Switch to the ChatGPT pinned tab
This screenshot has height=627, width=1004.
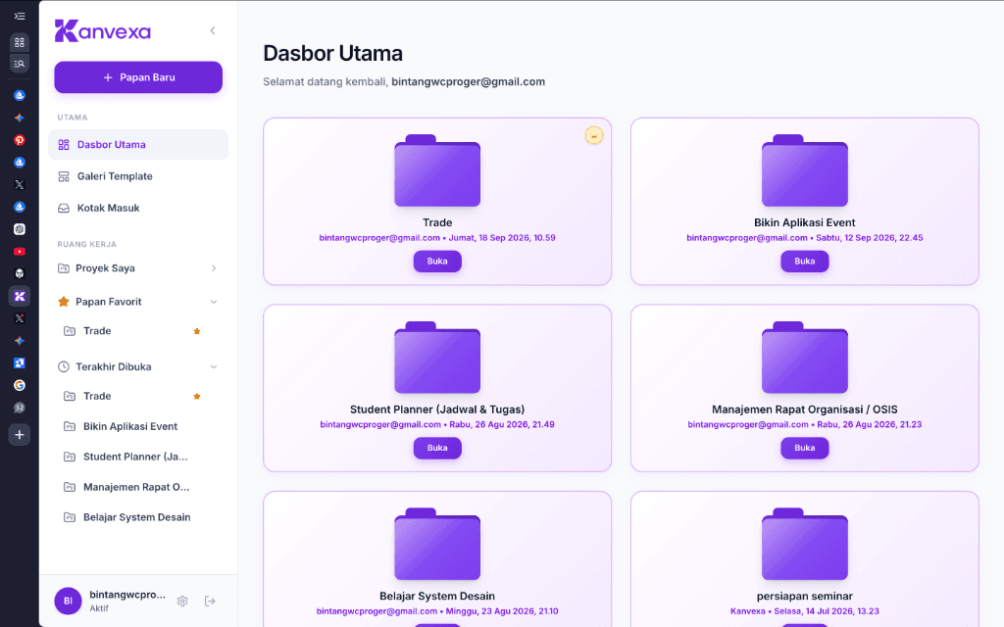(x=20, y=229)
